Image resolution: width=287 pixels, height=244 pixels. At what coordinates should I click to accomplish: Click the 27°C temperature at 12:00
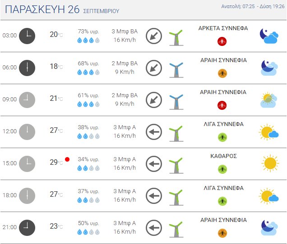(56, 131)
